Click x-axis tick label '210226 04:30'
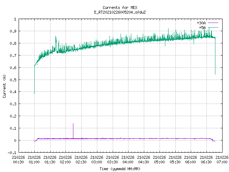 pyautogui.click(x=144, y=160)
